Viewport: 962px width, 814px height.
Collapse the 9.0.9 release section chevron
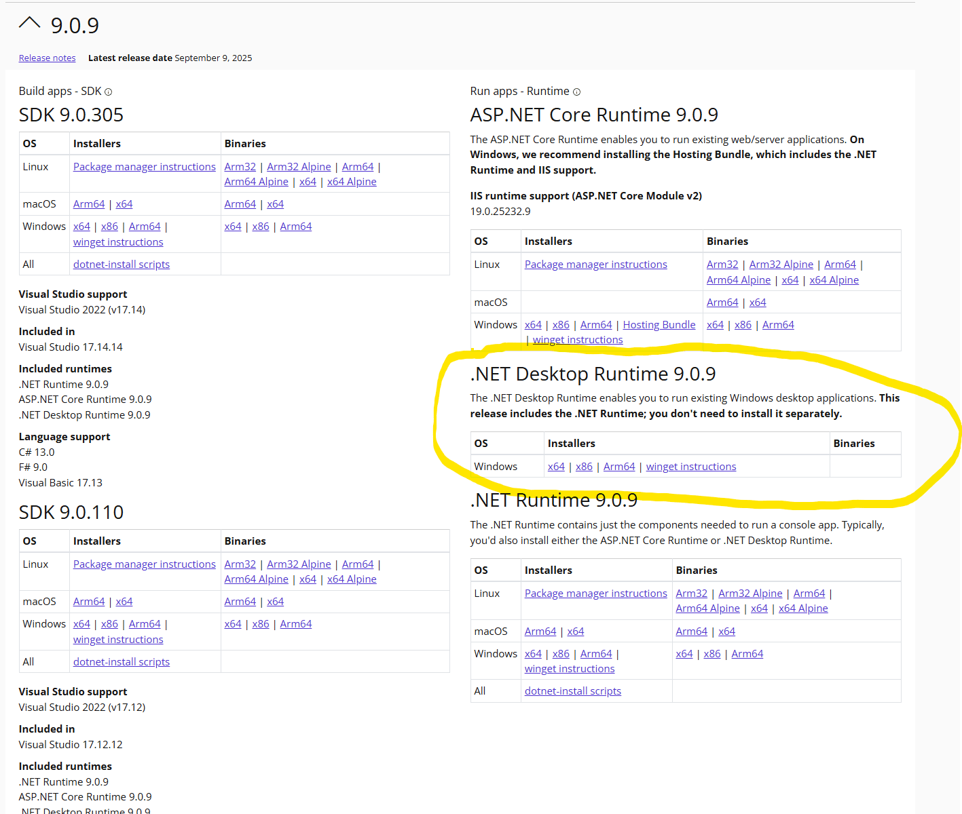coord(30,23)
